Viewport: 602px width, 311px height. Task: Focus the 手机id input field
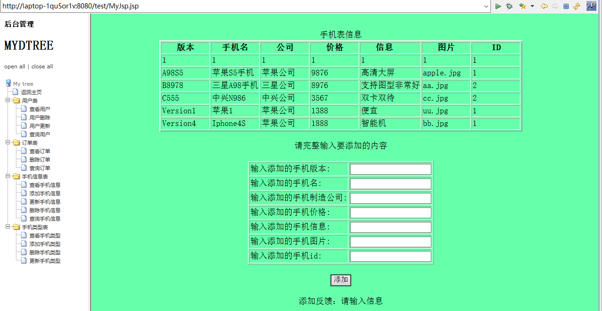click(x=391, y=256)
